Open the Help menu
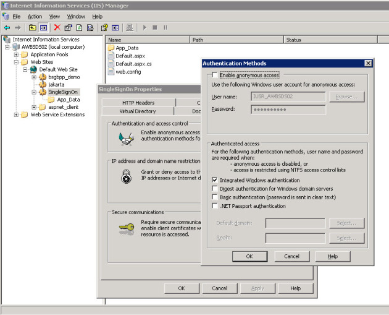Viewport: 389px width, 315px height. (98, 17)
